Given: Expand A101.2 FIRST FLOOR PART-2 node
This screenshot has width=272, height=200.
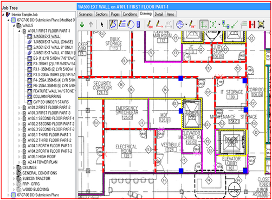Looking at the screenshot, I should click(19, 108).
